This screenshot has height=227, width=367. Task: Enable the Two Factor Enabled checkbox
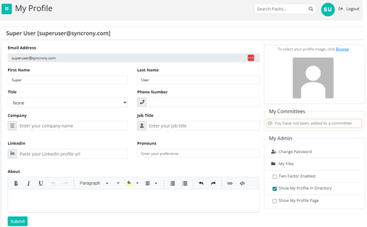pyautogui.click(x=274, y=176)
